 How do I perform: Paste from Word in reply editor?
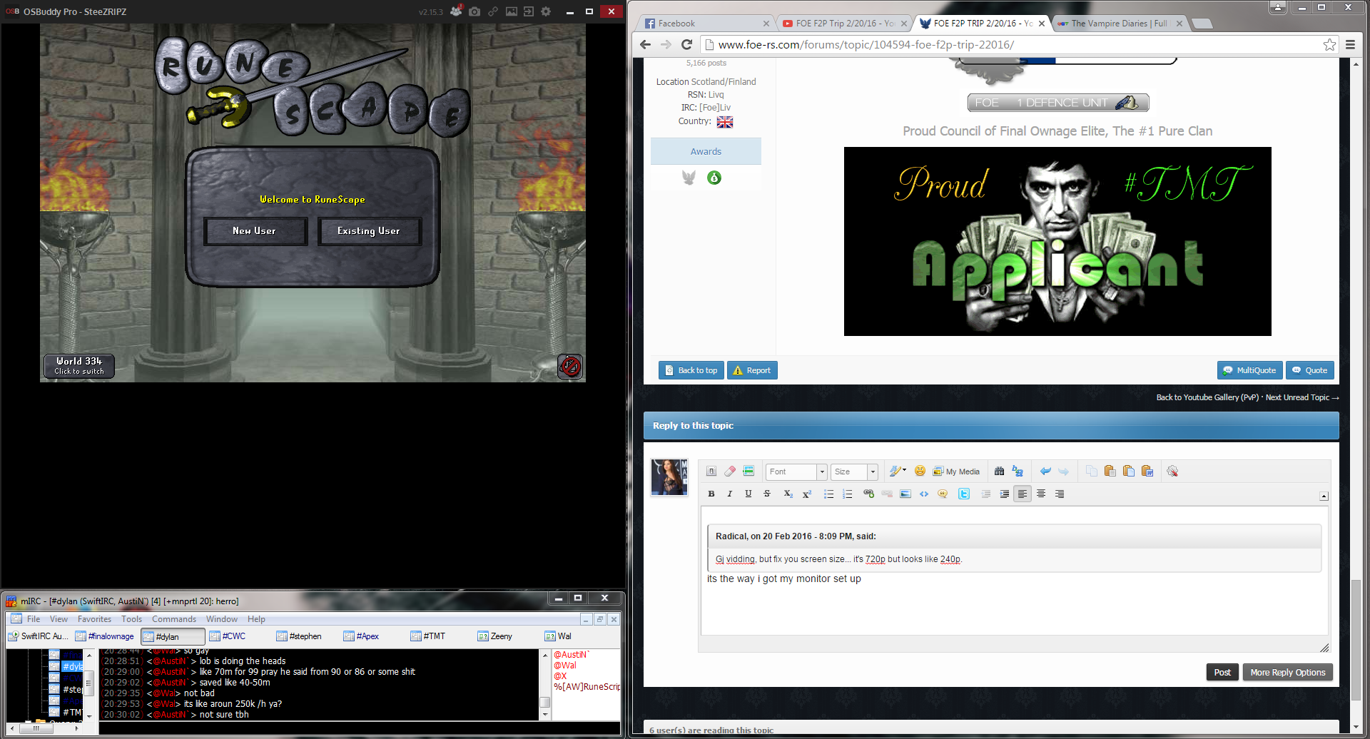click(1147, 471)
